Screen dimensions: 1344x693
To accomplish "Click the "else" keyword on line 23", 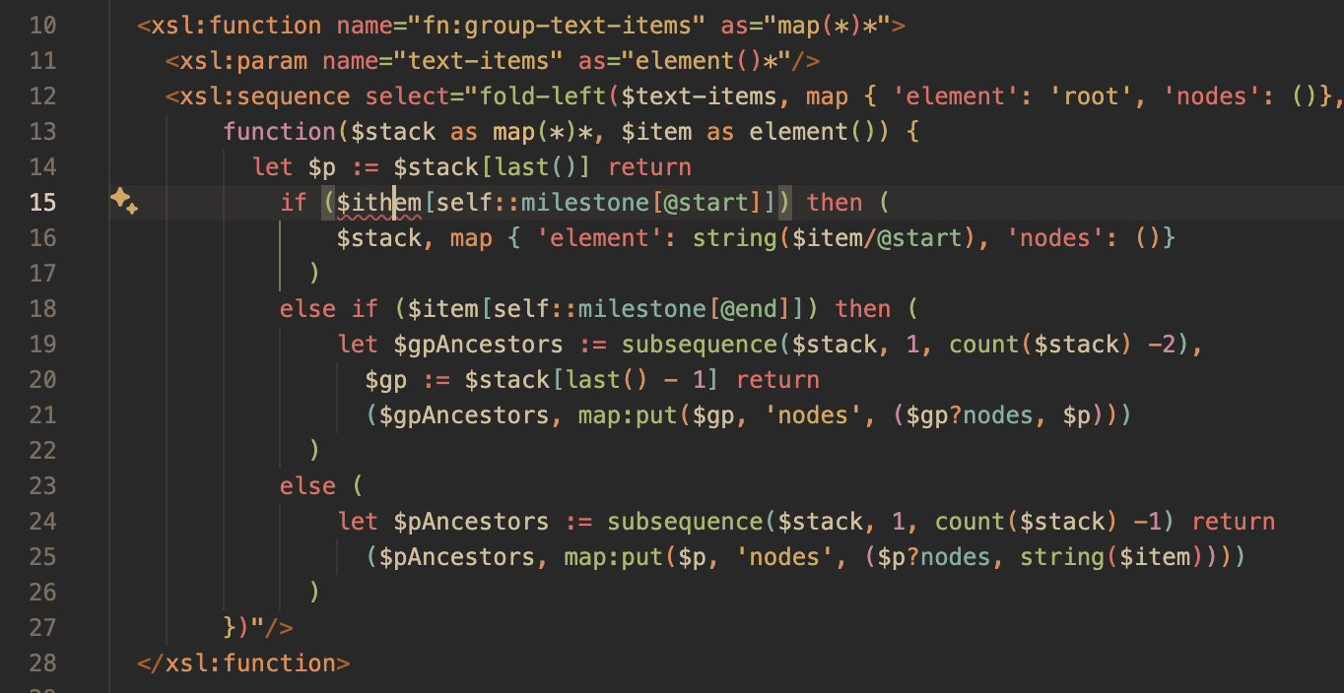I will pos(307,485).
